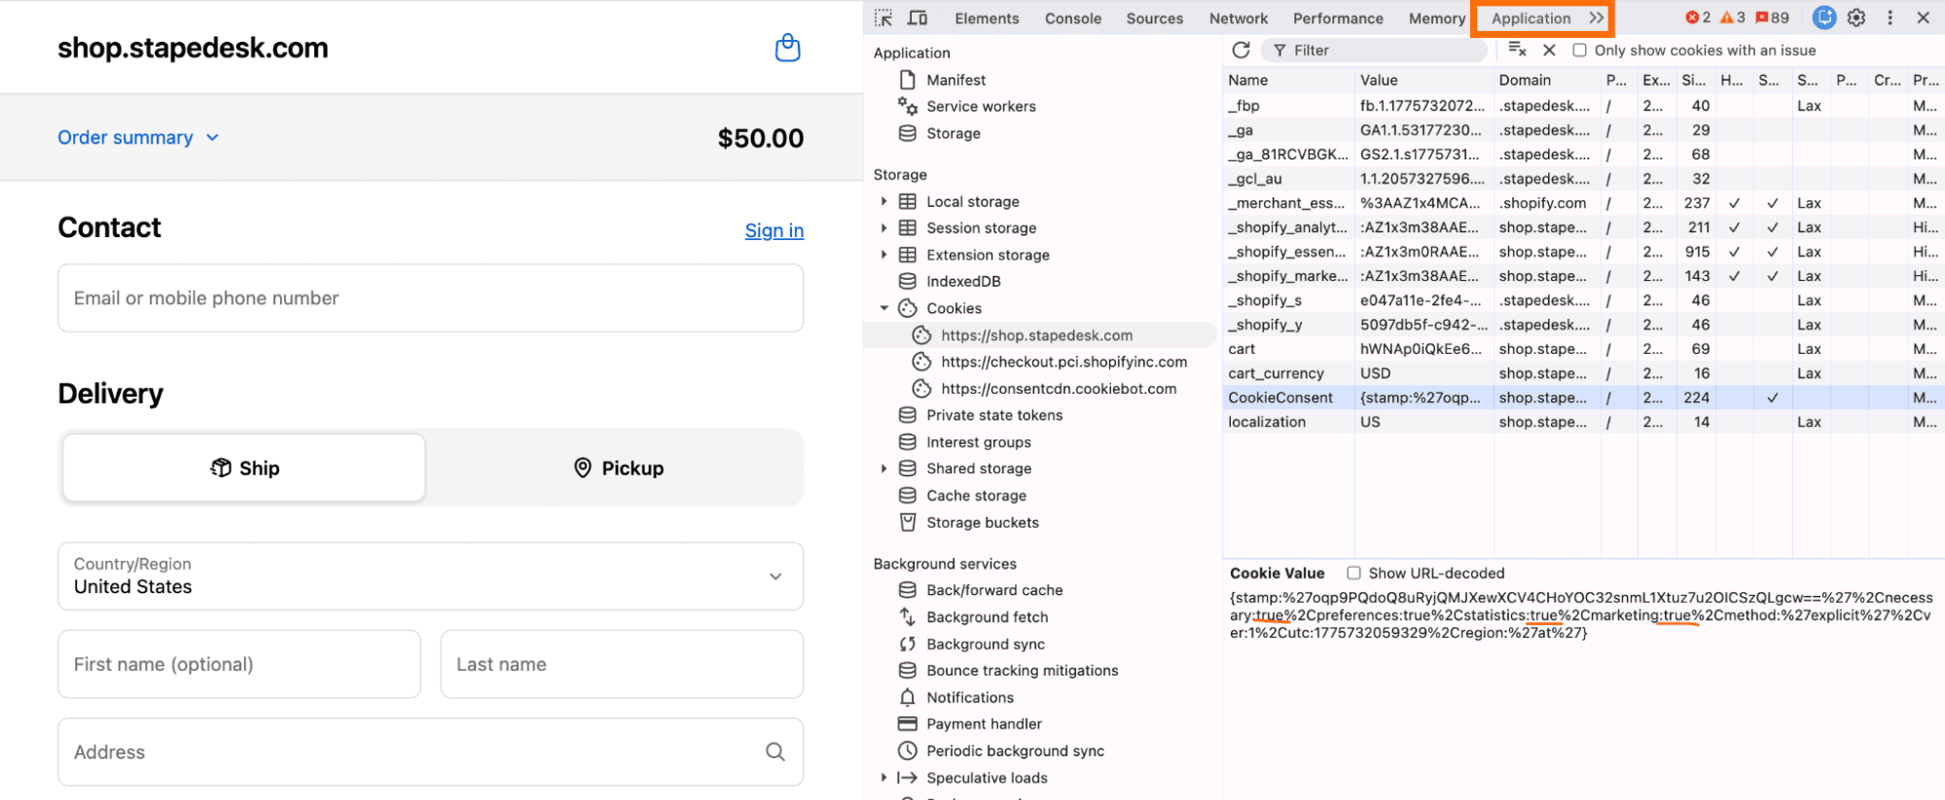Viewport: 1945px width, 800px height.
Task: Click the yellow warnings count badge
Action: coord(1733,17)
